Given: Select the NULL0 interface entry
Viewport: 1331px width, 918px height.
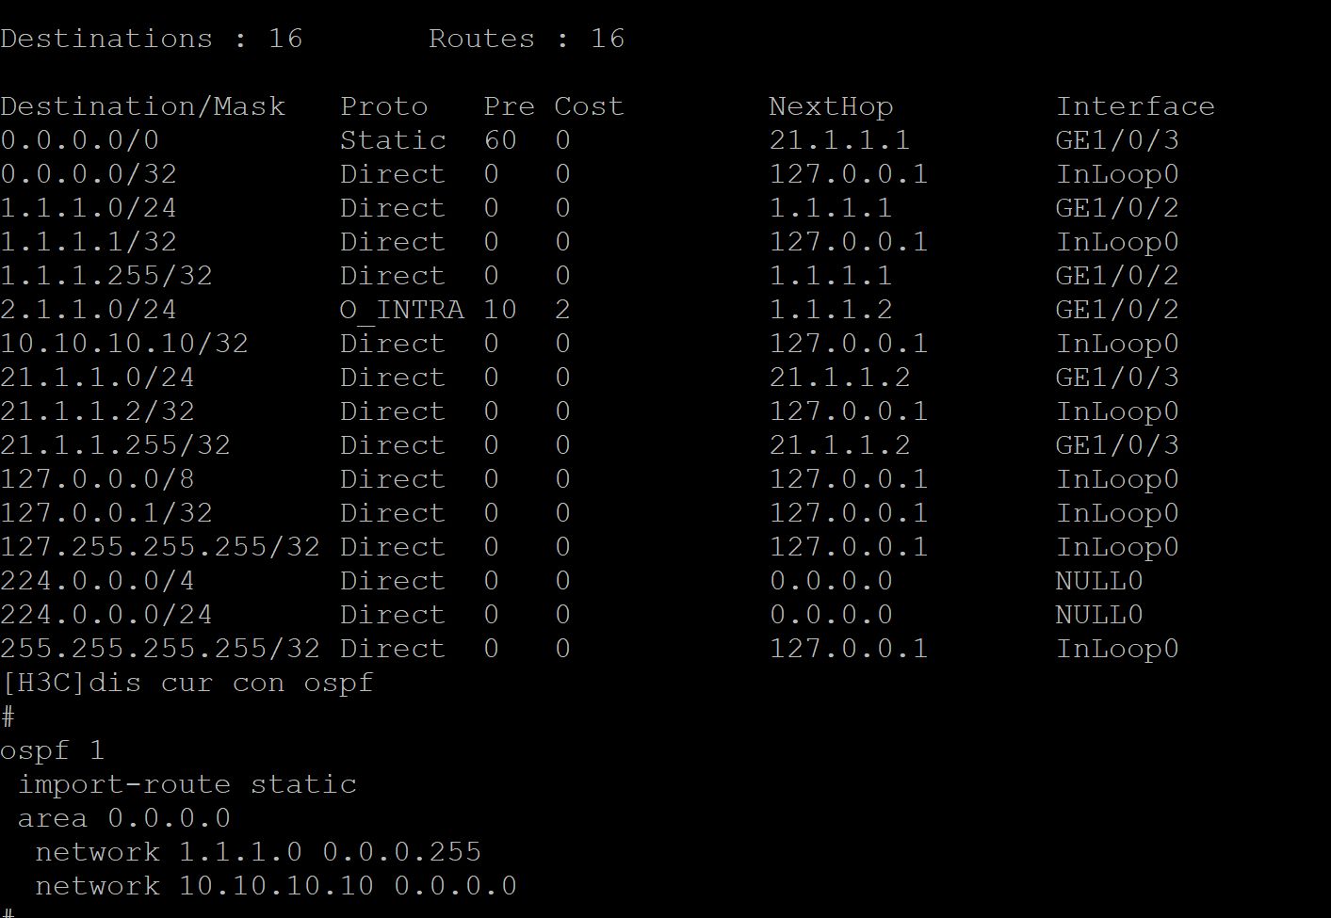Looking at the screenshot, I should 1099,580.
